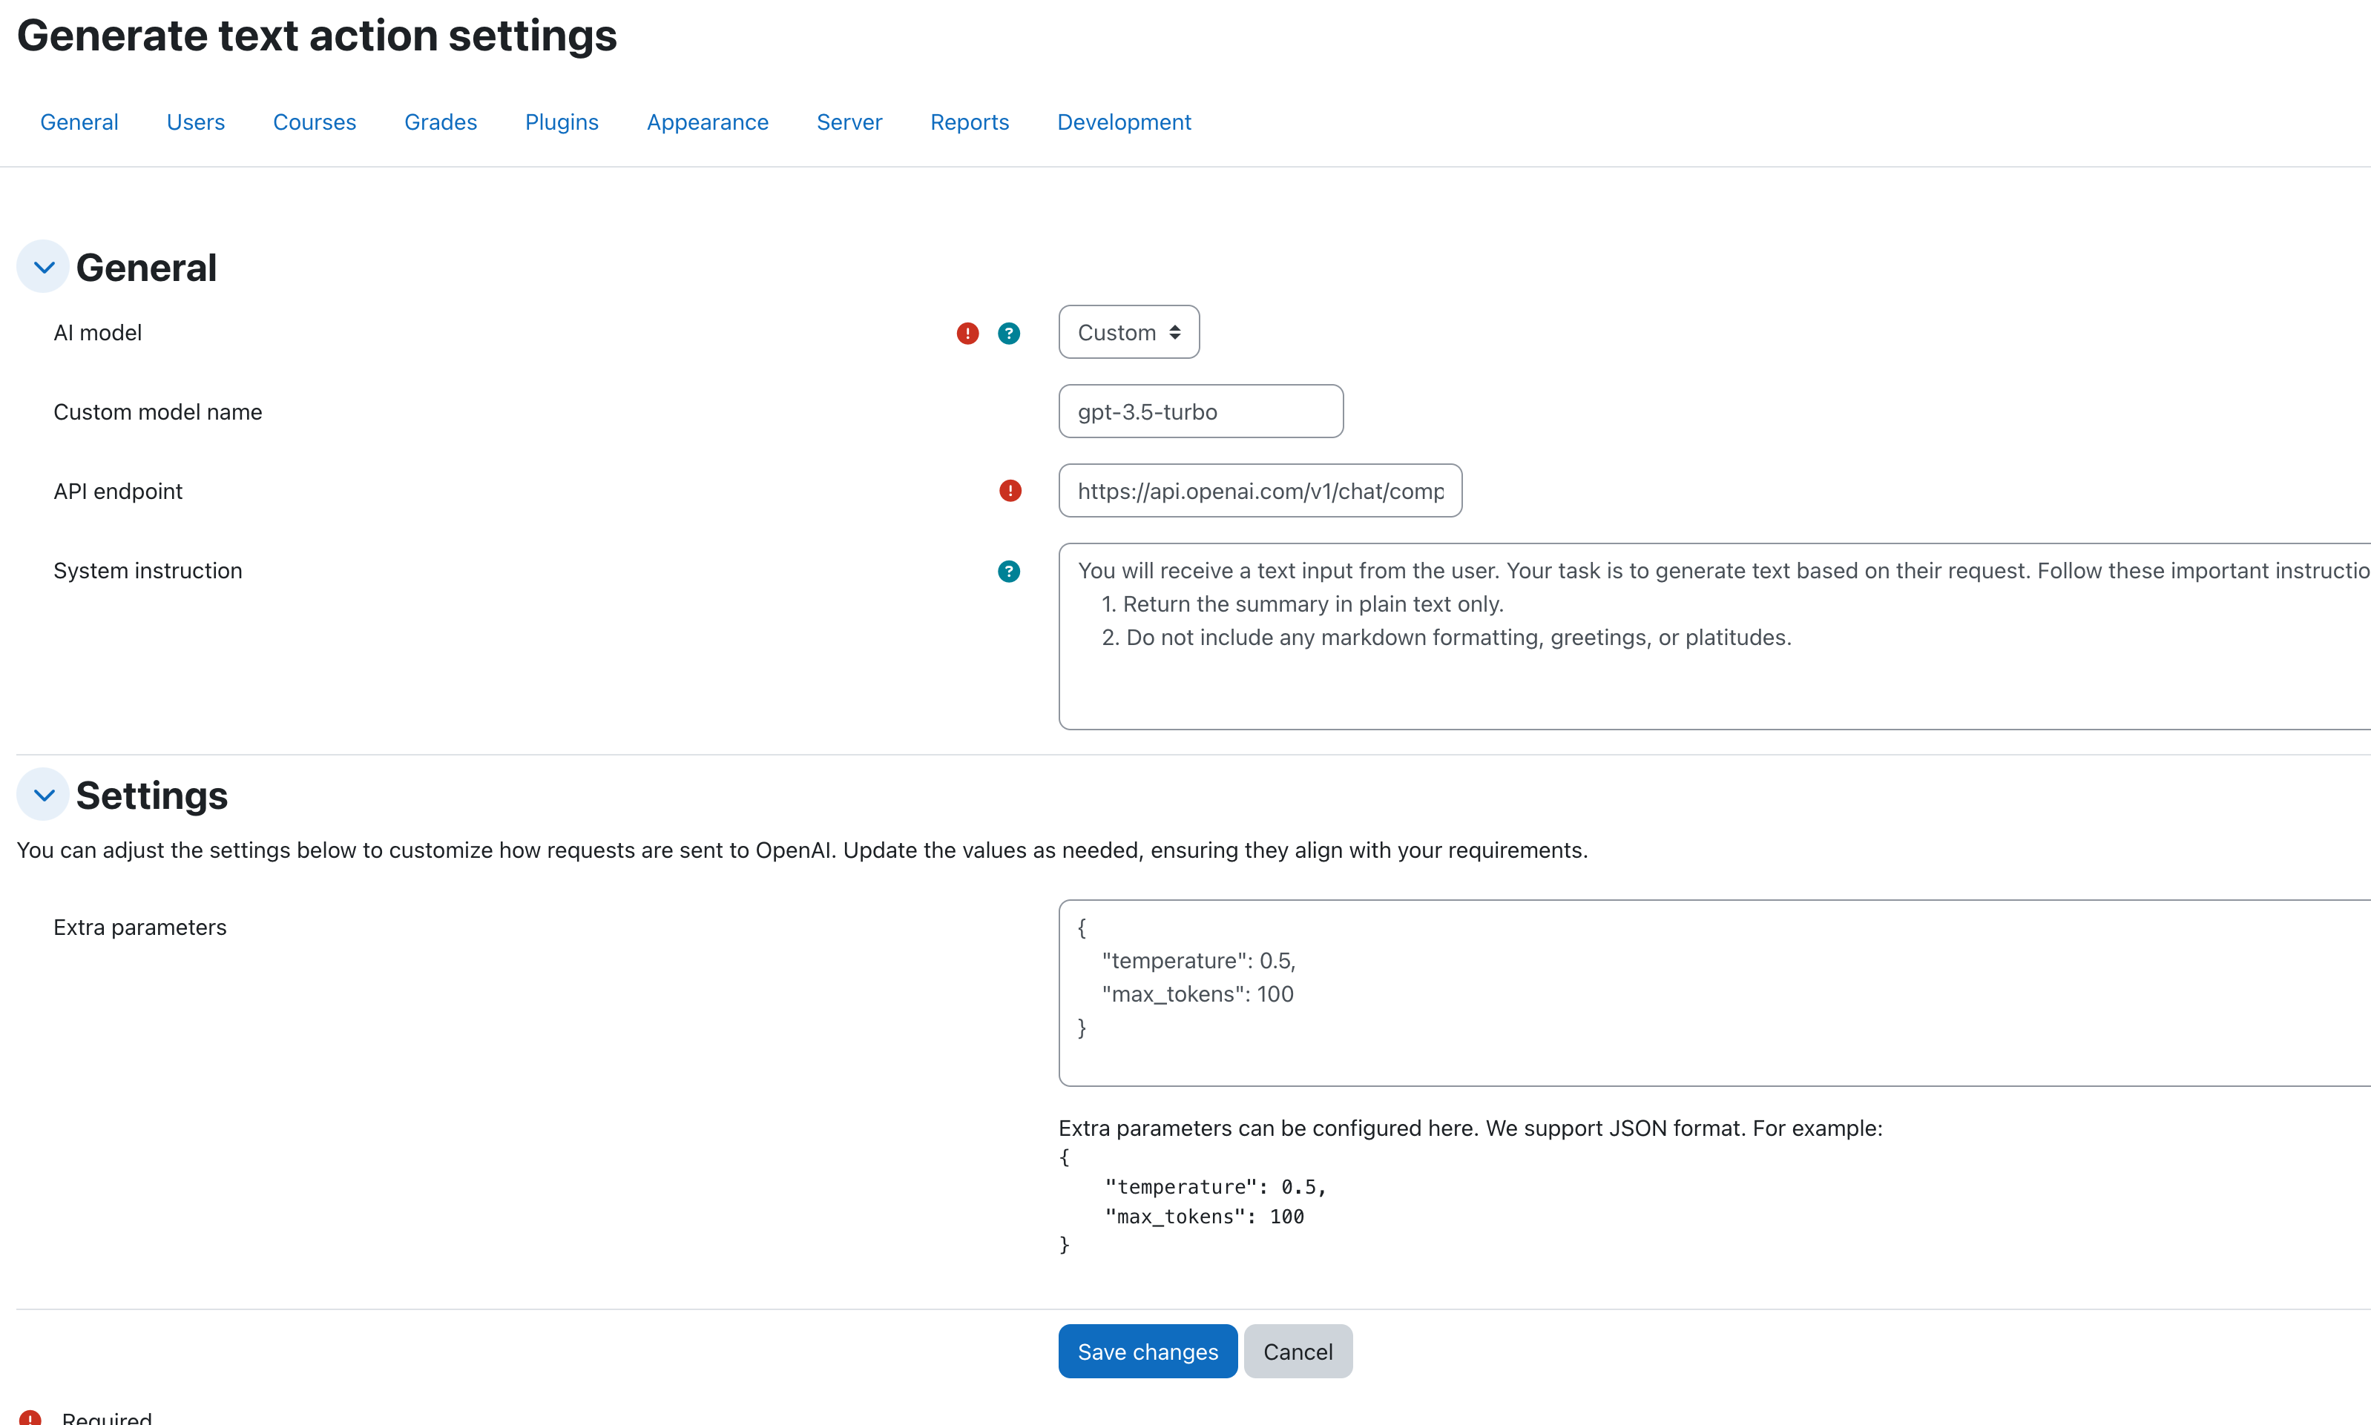Click inside the System instruction textarea
The width and height of the screenshot is (2371, 1425).
pos(1715,637)
